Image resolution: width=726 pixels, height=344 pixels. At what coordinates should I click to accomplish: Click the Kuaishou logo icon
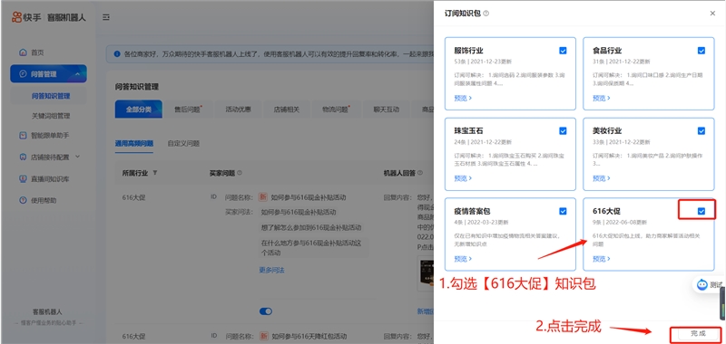(16, 17)
